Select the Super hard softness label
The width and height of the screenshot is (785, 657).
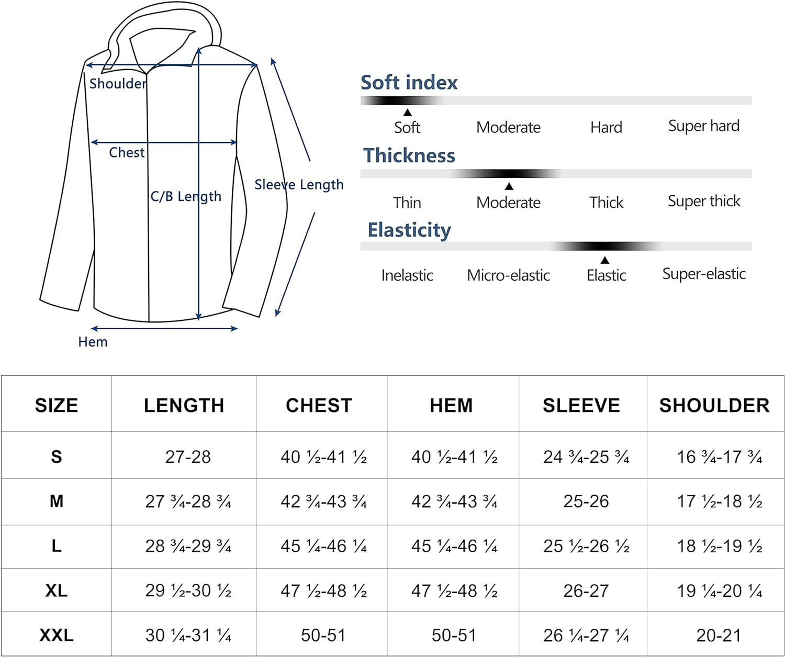pyautogui.click(x=704, y=126)
